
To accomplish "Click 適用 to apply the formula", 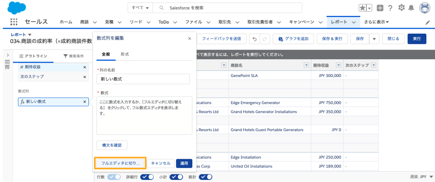I will click(x=184, y=163).
